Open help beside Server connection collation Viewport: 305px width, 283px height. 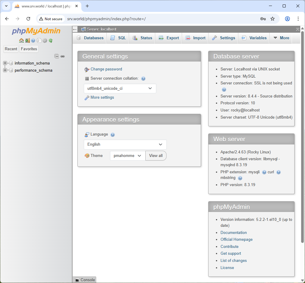pos(143,78)
